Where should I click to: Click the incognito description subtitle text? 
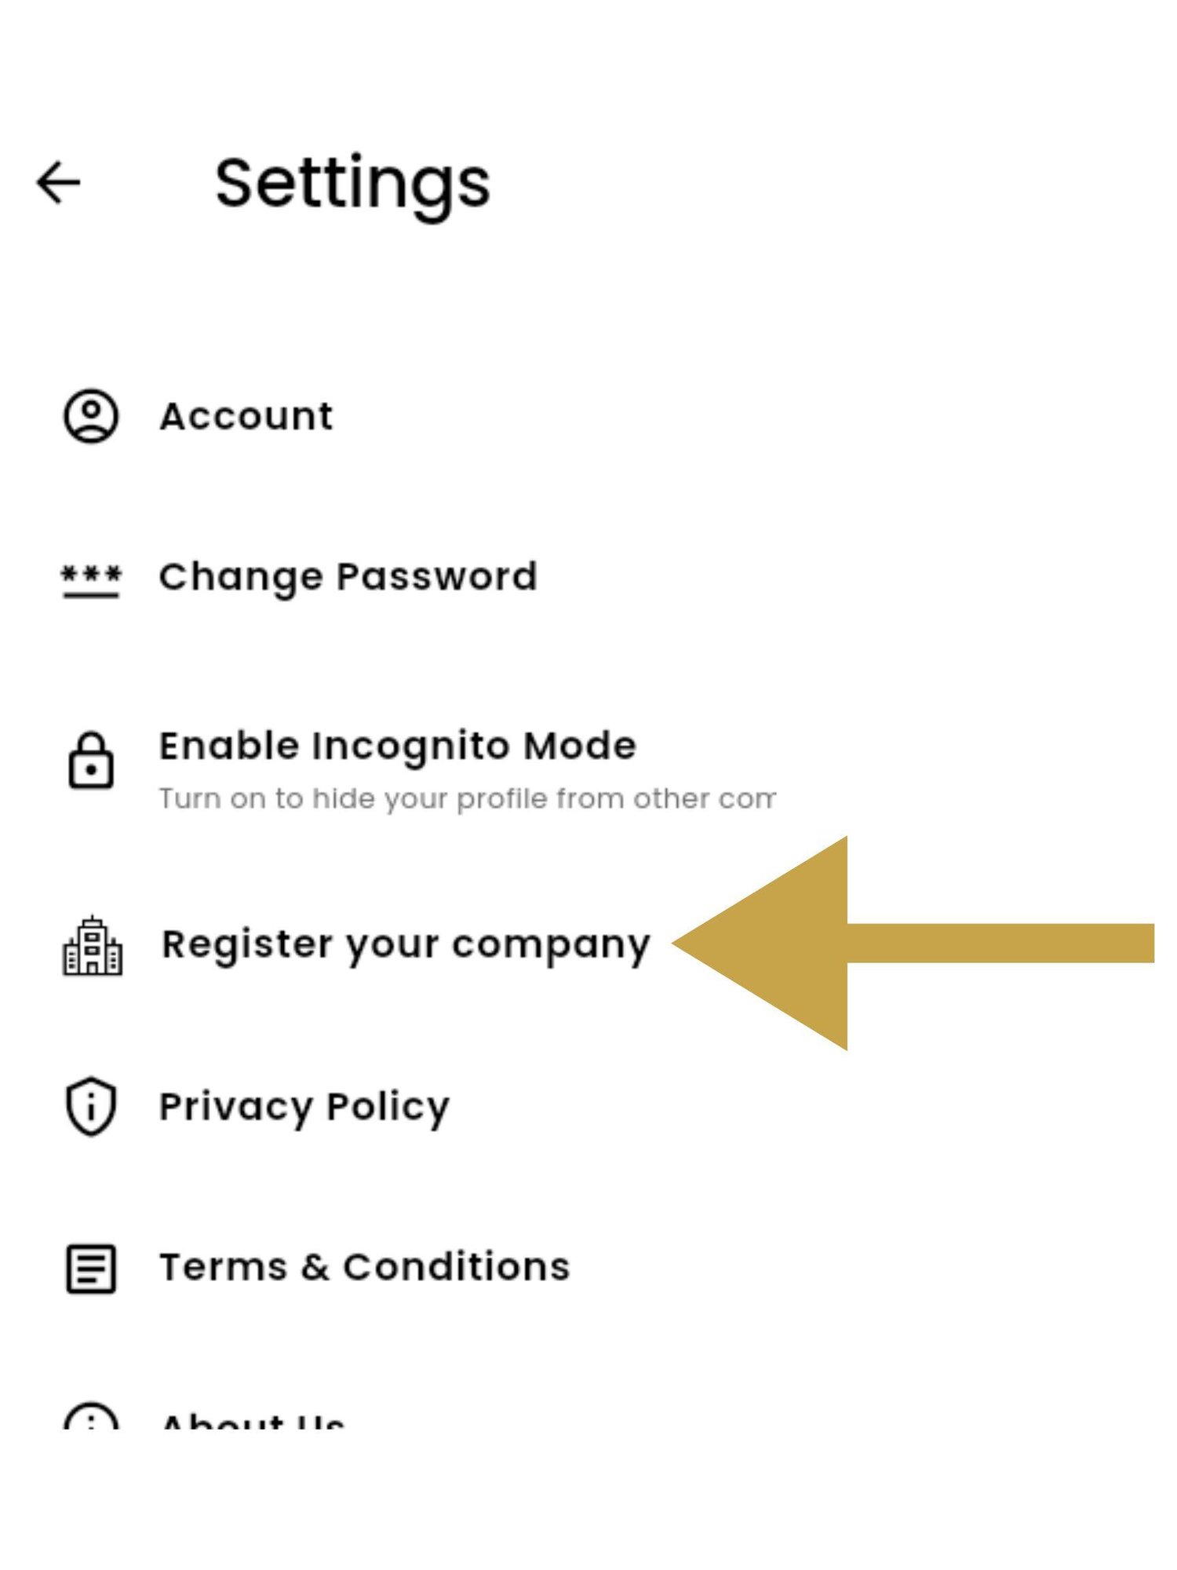point(468,799)
